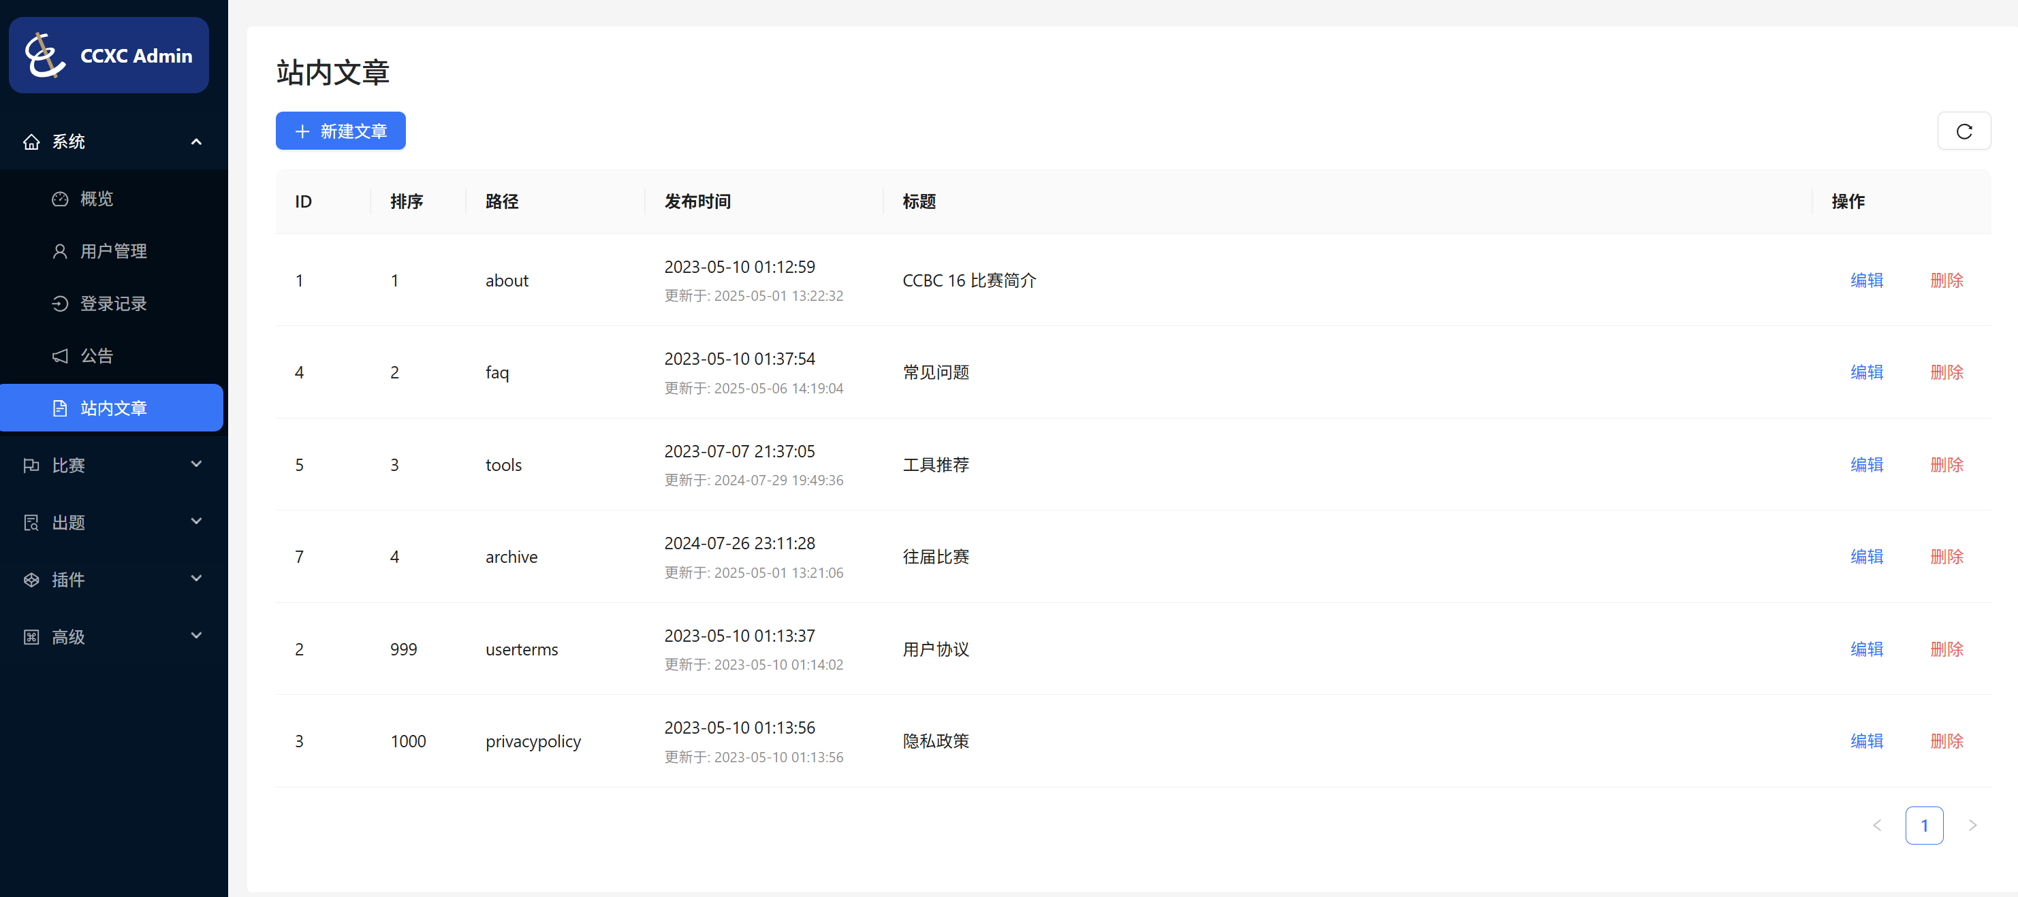The width and height of the screenshot is (2018, 897).
Task: Go to pagination page 1
Action: [x=1923, y=825]
